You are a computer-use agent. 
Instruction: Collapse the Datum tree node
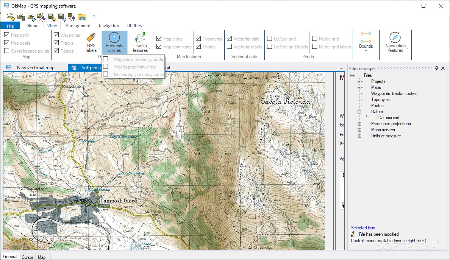(x=359, y=112)
